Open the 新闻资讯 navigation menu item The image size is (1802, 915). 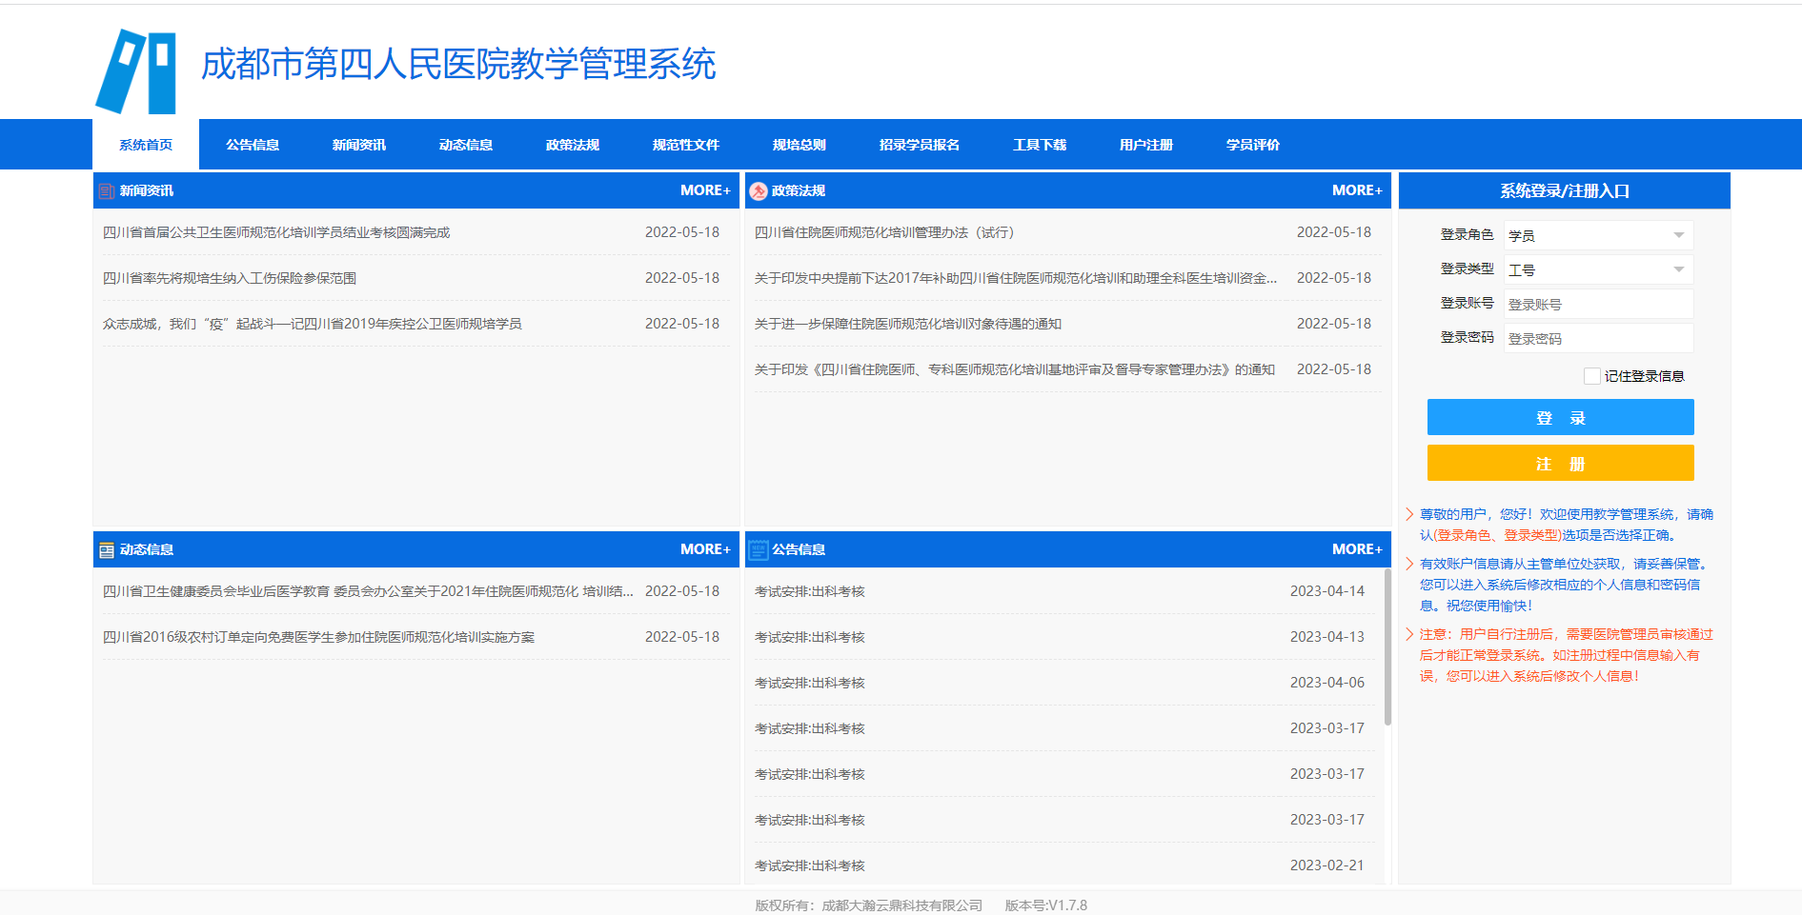(x=359, y=145)
